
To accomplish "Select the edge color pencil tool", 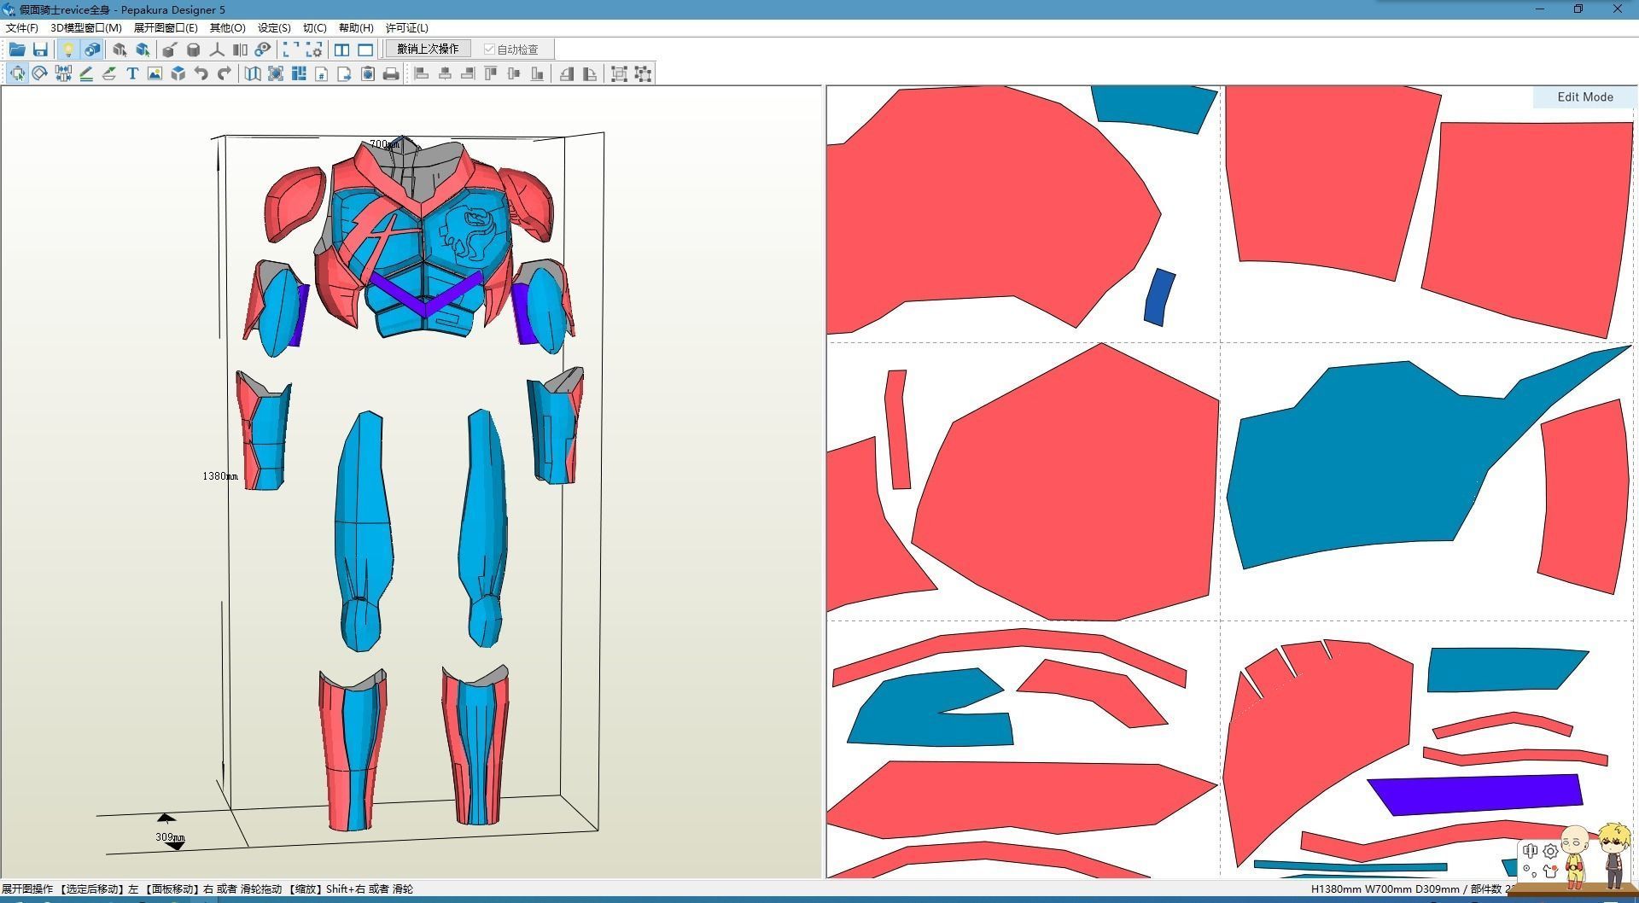I will point(86,73).
